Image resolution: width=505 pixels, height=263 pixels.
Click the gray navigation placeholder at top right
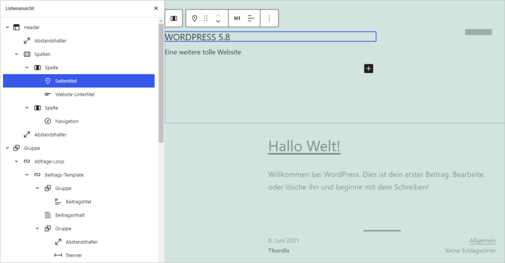(478, 32)
